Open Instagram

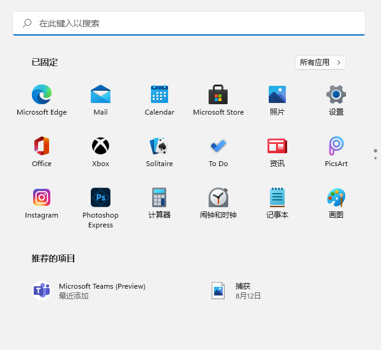[42, 197]
